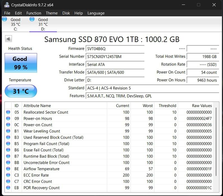Select the Reallocated Sector Count row text
The height and width of the screenshot is (196, 223).
[x=46, y=112]
